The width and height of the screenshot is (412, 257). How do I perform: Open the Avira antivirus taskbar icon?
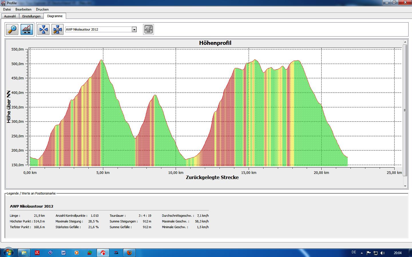(37, 253)
